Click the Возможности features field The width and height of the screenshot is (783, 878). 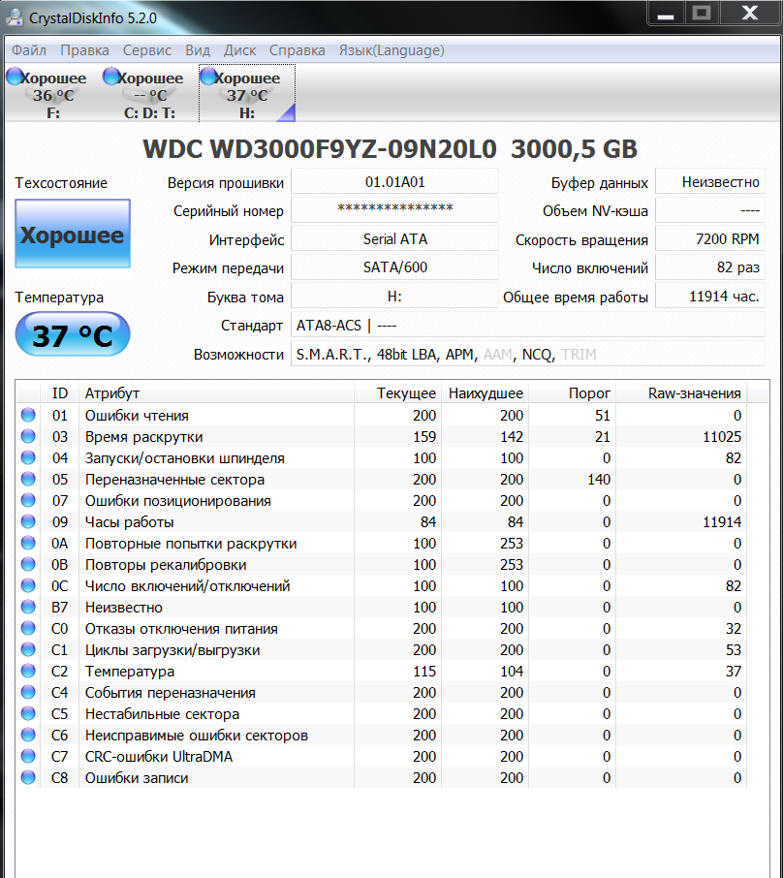point(527,355)
